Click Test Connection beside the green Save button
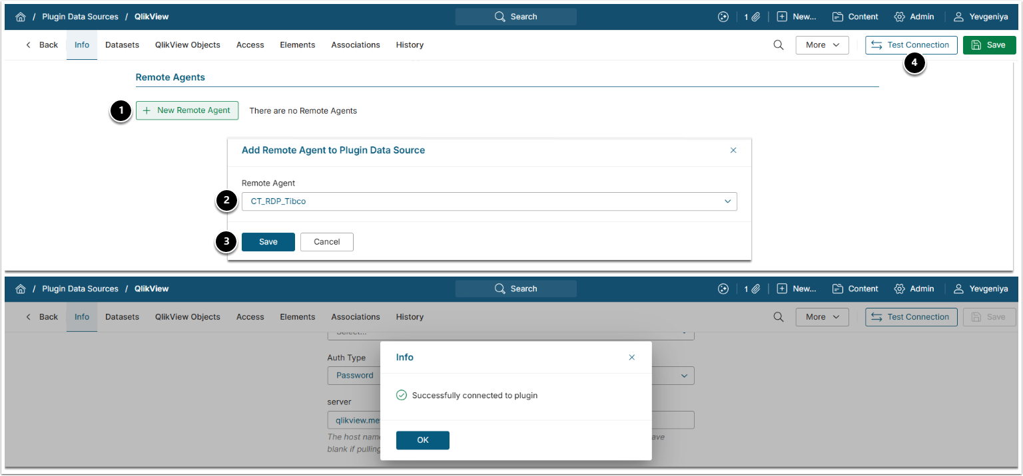Screen dimensions: 1023x476 (x=911, y=45)
